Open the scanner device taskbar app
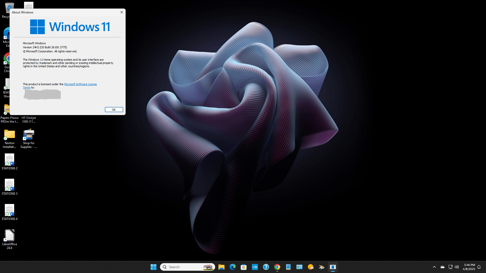Screen dimensions: 486x273 tap(322, 267)
